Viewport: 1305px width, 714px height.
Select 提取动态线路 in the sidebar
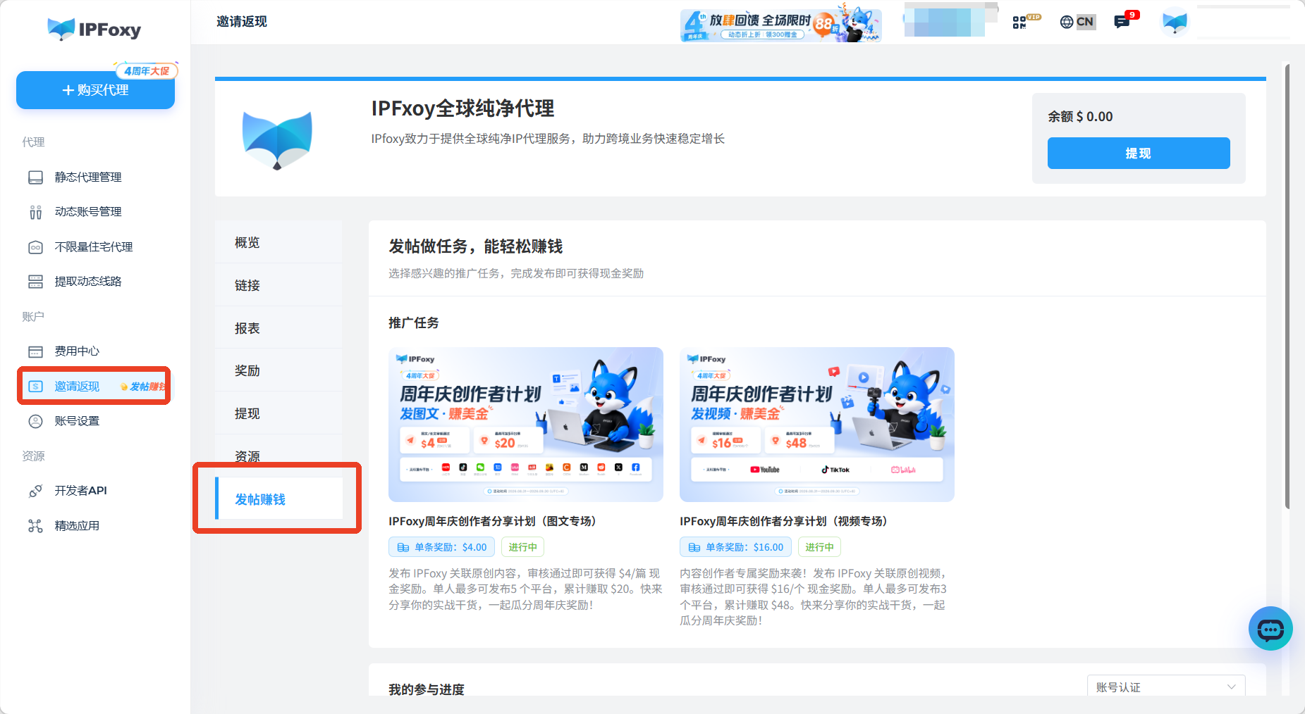[88, 282]
